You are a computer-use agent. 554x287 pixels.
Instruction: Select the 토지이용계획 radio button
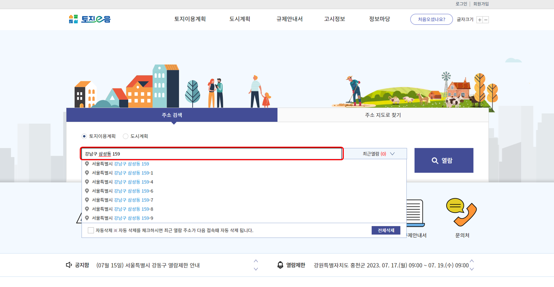coord(84,136)
